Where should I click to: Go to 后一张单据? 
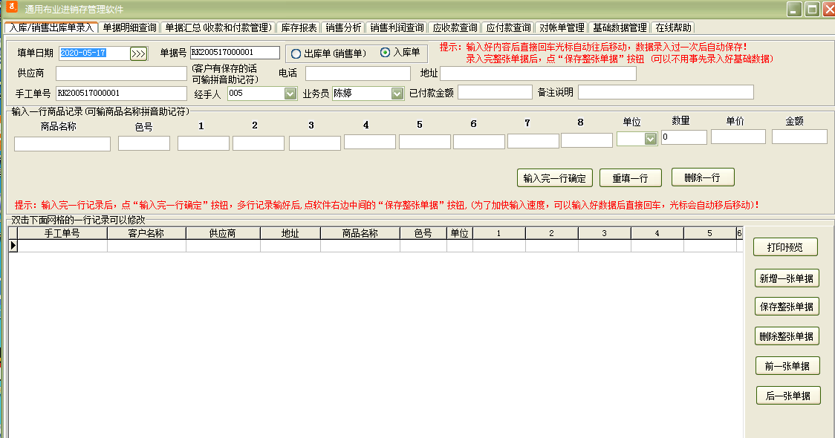click(788, 396)
